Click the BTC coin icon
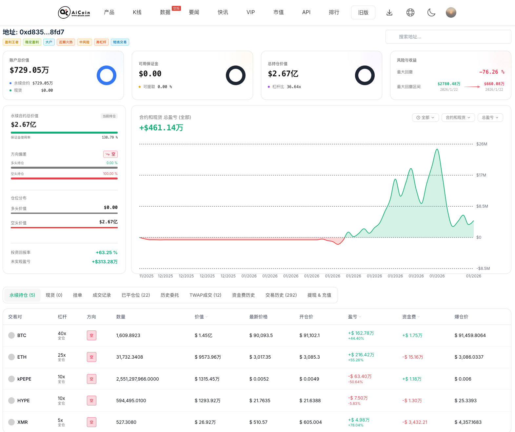Viewport: 515px width, 432px height. 11,335
